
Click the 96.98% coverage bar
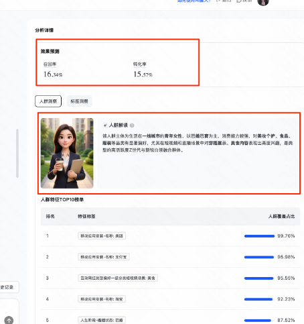click(259, 257)
